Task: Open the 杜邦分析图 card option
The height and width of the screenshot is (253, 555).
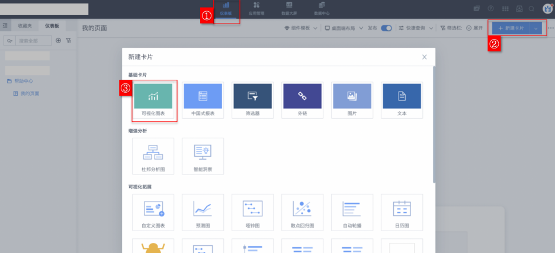Action: (x=153, y=156)
